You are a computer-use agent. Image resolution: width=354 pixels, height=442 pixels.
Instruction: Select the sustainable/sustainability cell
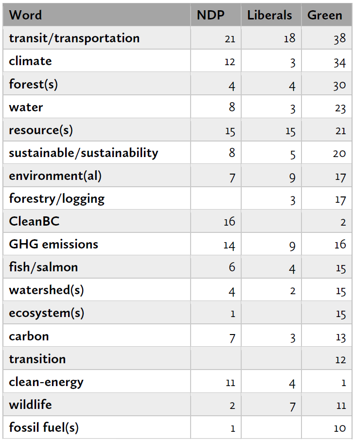(x=84, y=153)
